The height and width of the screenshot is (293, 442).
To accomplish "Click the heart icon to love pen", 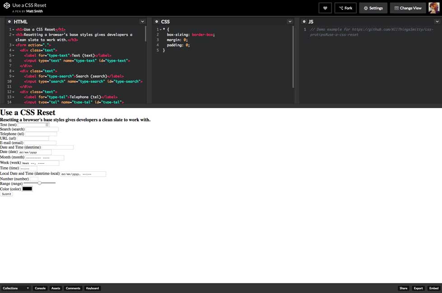I will click(325, 8).
